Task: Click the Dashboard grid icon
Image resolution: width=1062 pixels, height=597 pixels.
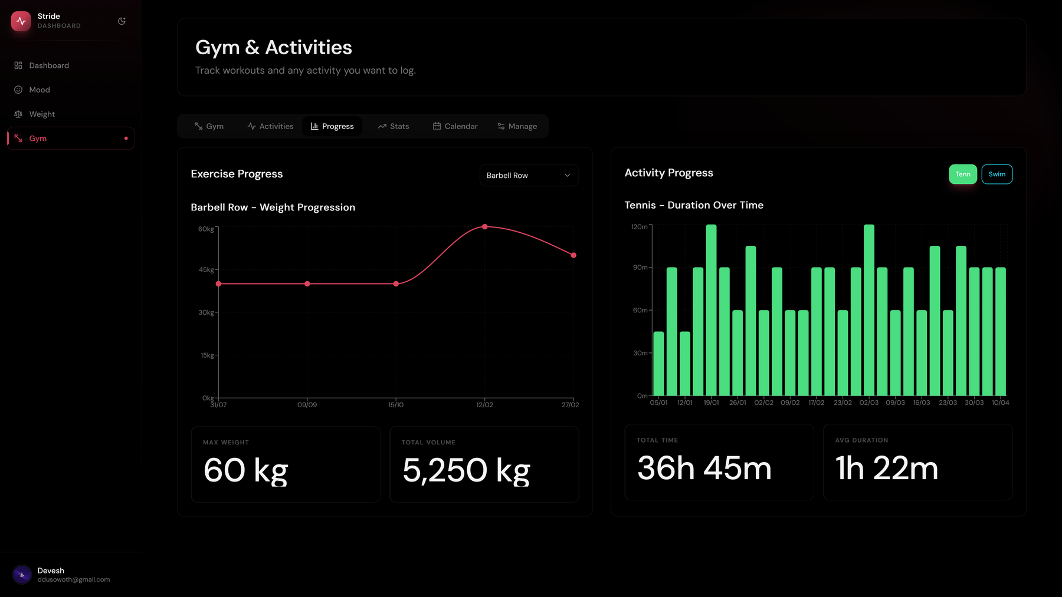Action: click(x=18, y=65)
